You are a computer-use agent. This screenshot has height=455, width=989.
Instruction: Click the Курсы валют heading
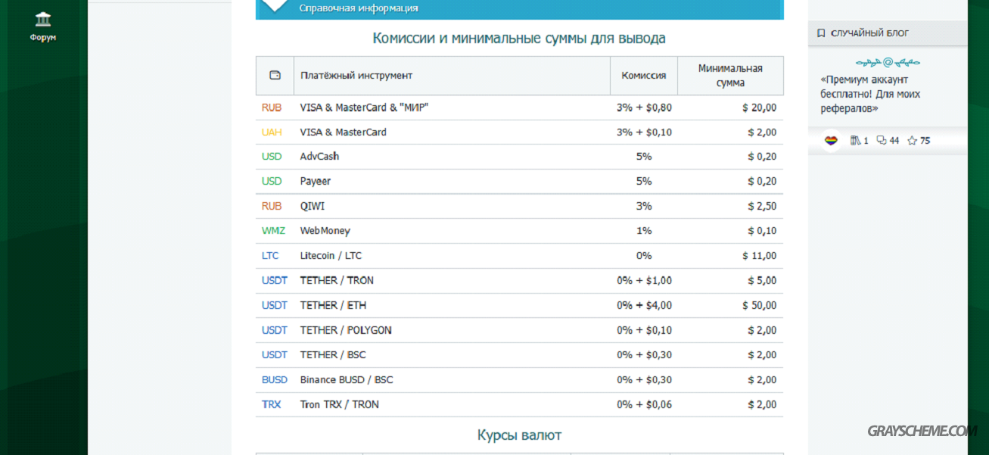(519, 435)
